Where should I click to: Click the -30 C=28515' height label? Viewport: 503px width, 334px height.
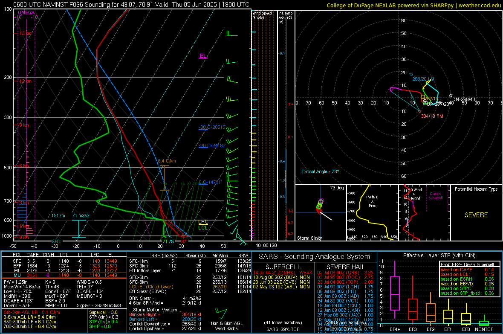[212, 127]
